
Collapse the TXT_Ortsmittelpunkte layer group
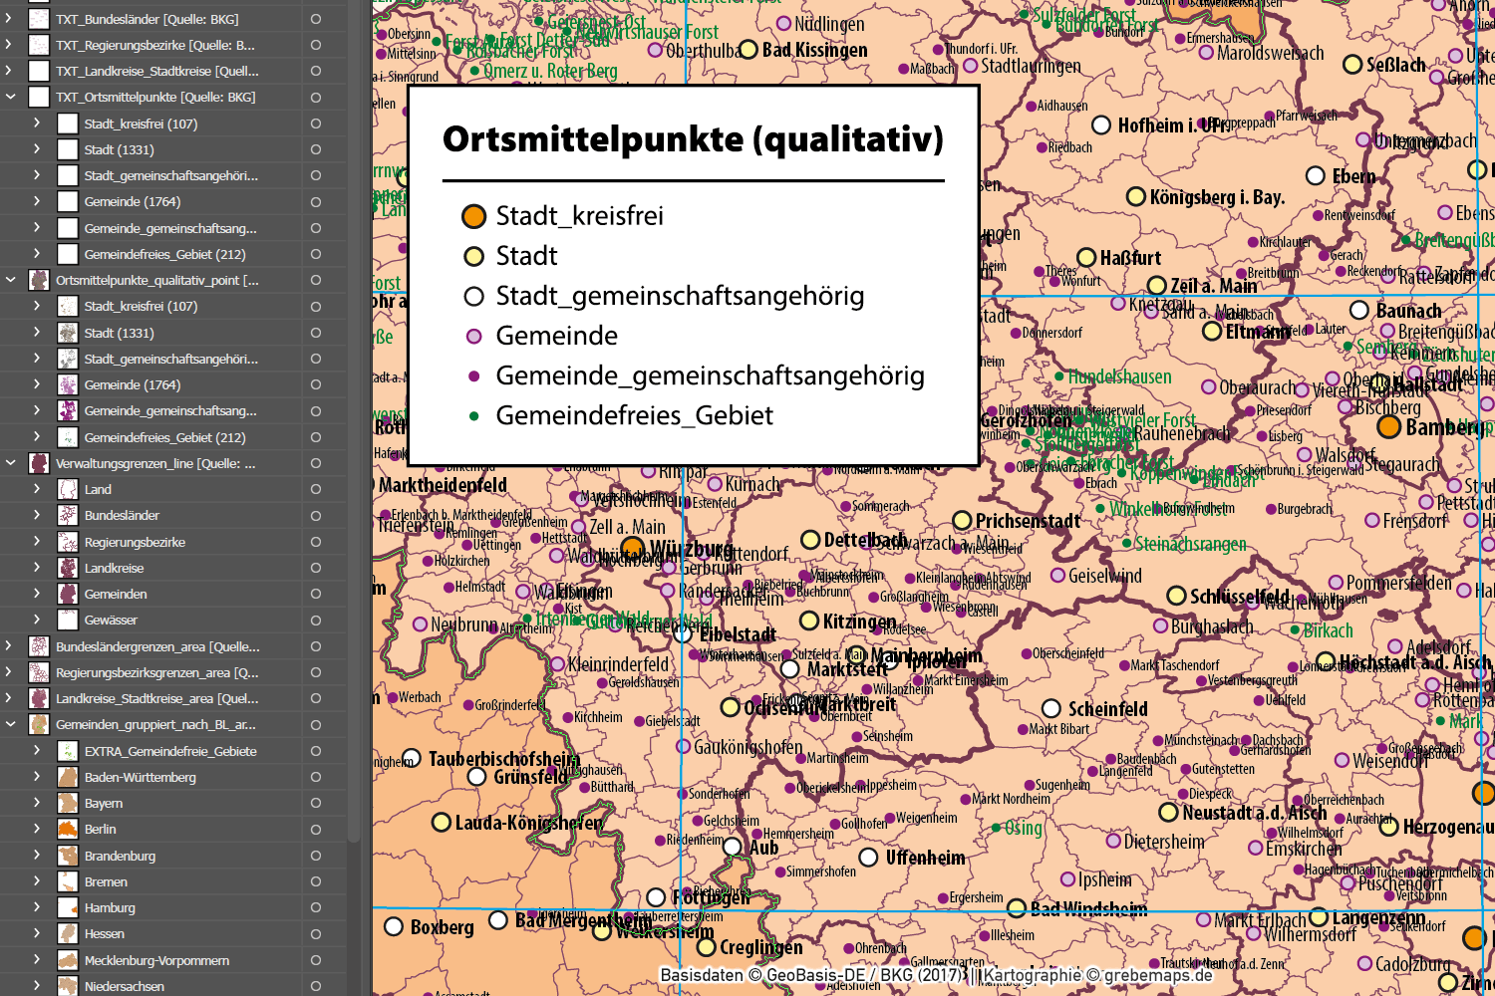tap(9, 97)
